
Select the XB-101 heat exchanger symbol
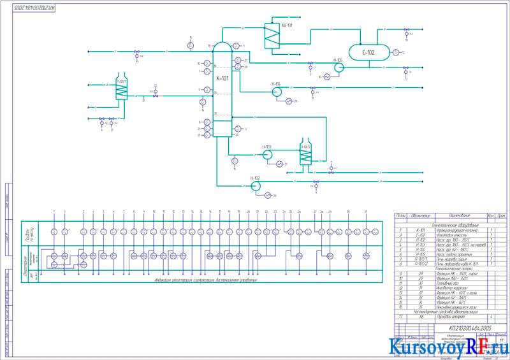[272, 36]
